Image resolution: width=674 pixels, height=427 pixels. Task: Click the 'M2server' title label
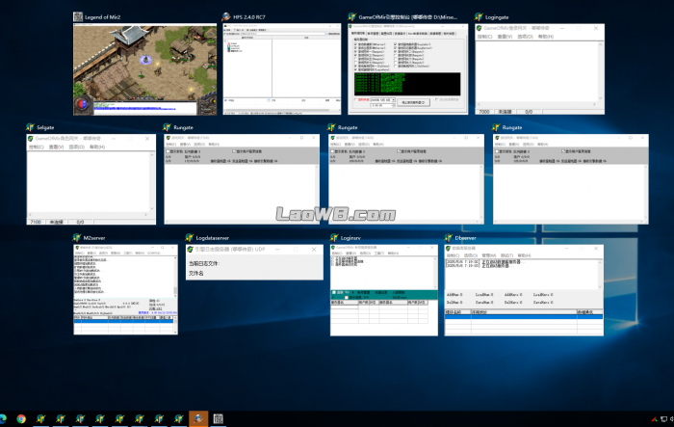point(94,238)
